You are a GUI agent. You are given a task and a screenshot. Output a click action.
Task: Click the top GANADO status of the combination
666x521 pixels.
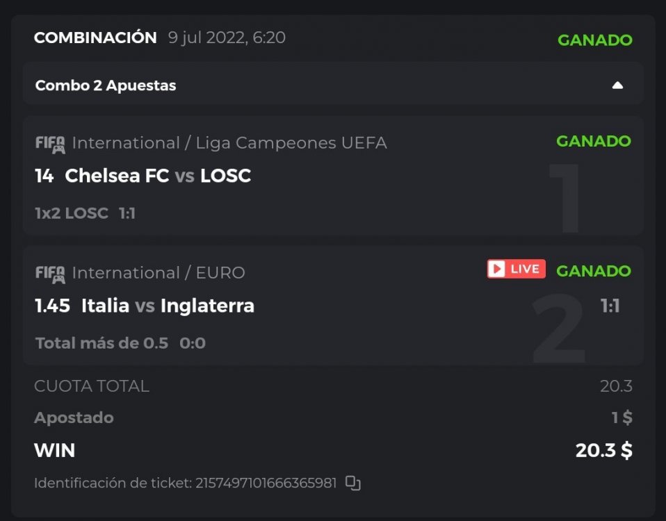[x=594, y=40]
